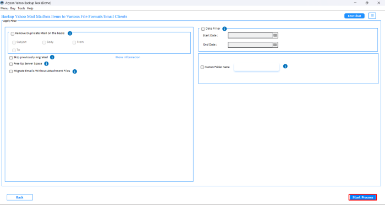Tick the Body checkbox
Screen dimensions: 385x205
(x=44, y=43)
